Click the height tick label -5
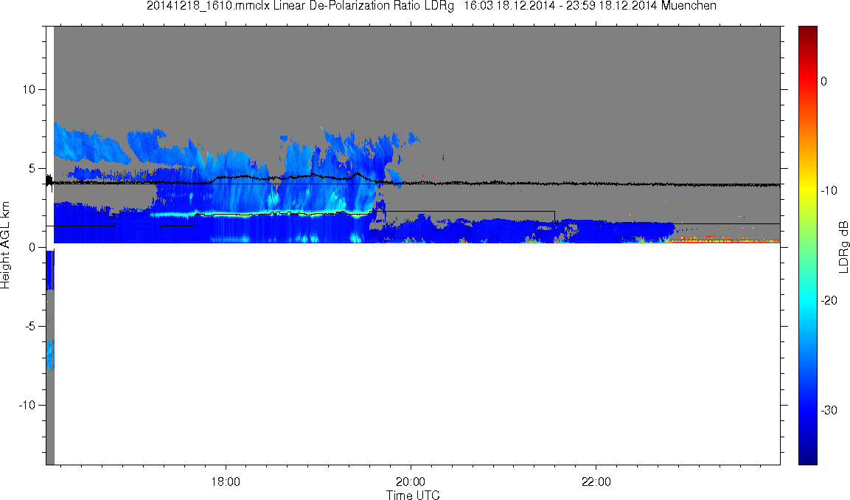This screenshot has height=500, width=850. click(29, 327)
